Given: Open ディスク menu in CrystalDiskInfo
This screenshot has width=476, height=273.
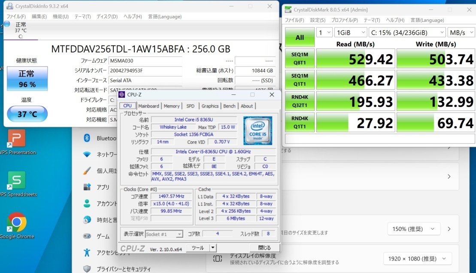Looking at the screenshot, I should pyautogui.click(x=107, y=17).
